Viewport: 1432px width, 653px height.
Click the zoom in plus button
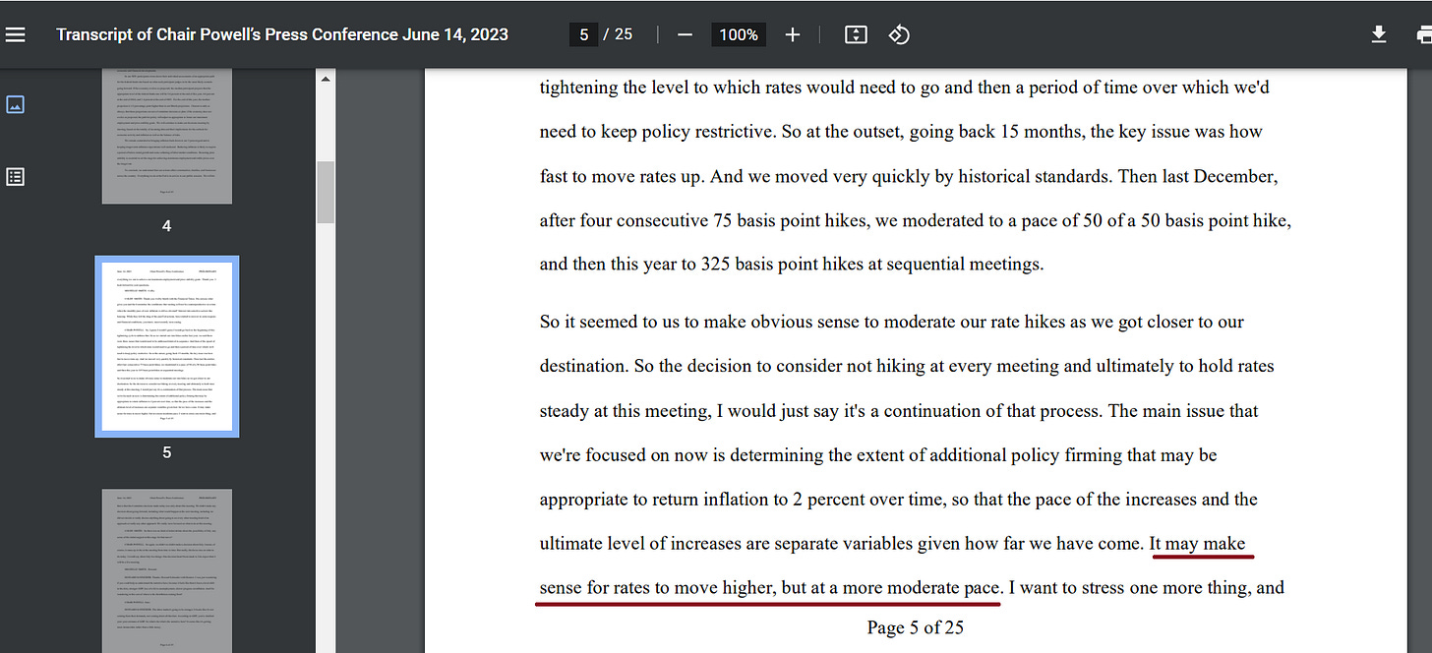(x=793, y=34)
